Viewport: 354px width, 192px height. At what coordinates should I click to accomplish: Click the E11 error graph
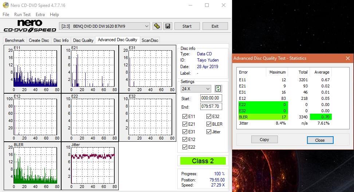click(x=32, y=69)
